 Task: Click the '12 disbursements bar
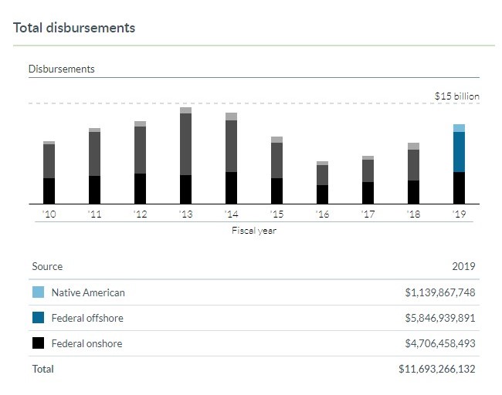point(140,163)
